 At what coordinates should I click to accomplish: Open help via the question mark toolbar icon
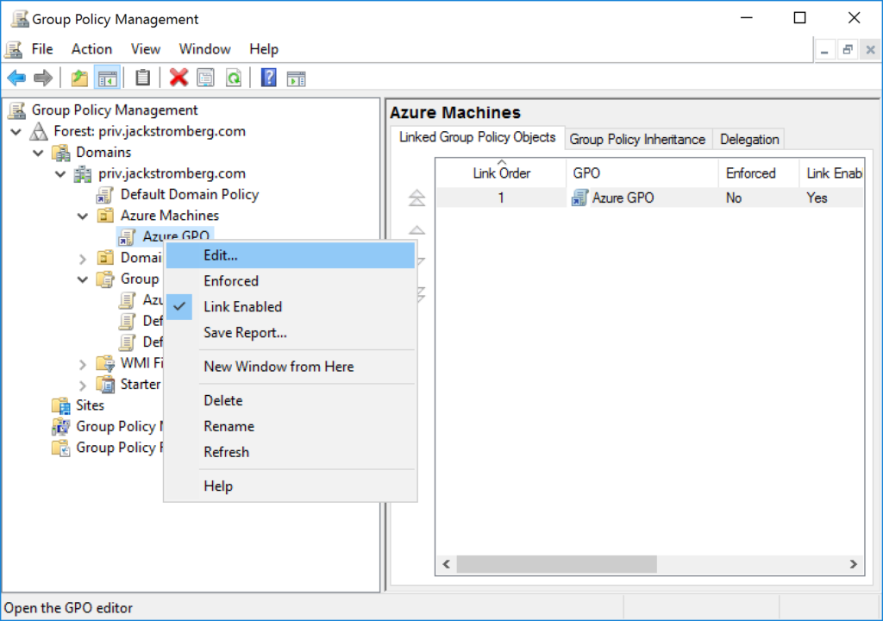(269, 78)
